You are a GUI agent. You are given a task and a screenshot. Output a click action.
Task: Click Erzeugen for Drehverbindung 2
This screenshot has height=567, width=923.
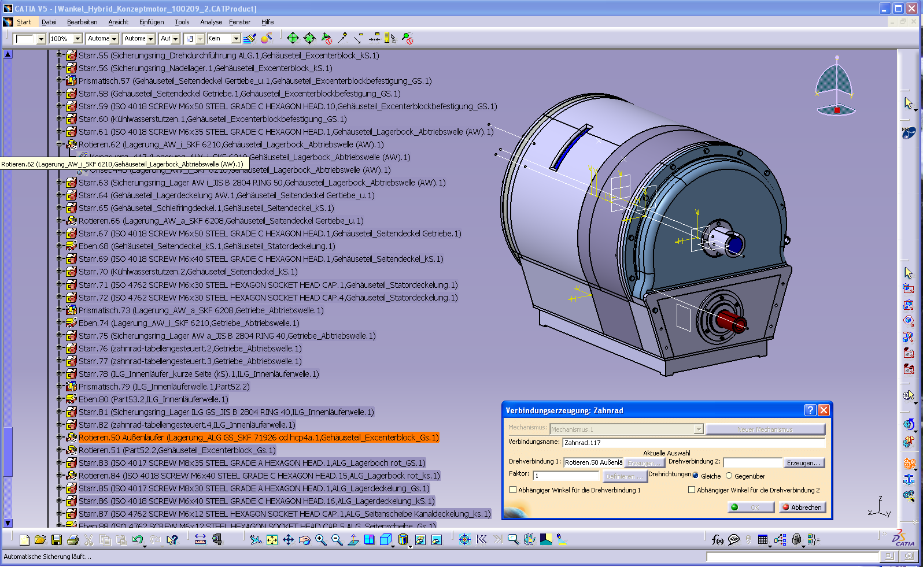[803, 462]
